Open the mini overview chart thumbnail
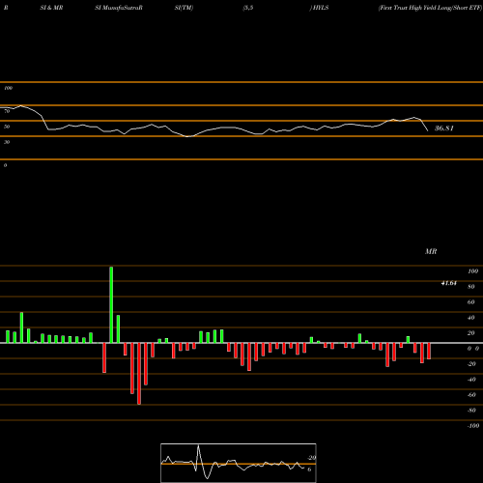Image resolution: width=483 pixels, height=483 pixels. [239, 463]
